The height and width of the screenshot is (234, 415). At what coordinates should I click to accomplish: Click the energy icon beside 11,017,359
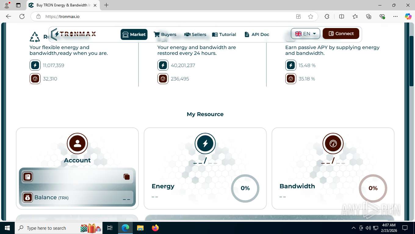click(x=35, y=65)
